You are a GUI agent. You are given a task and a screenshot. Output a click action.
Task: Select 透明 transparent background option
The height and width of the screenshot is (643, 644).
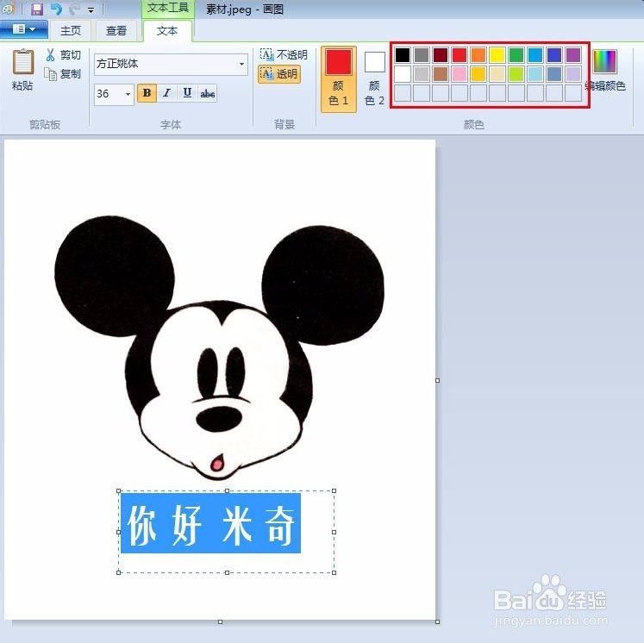(279, 74)
